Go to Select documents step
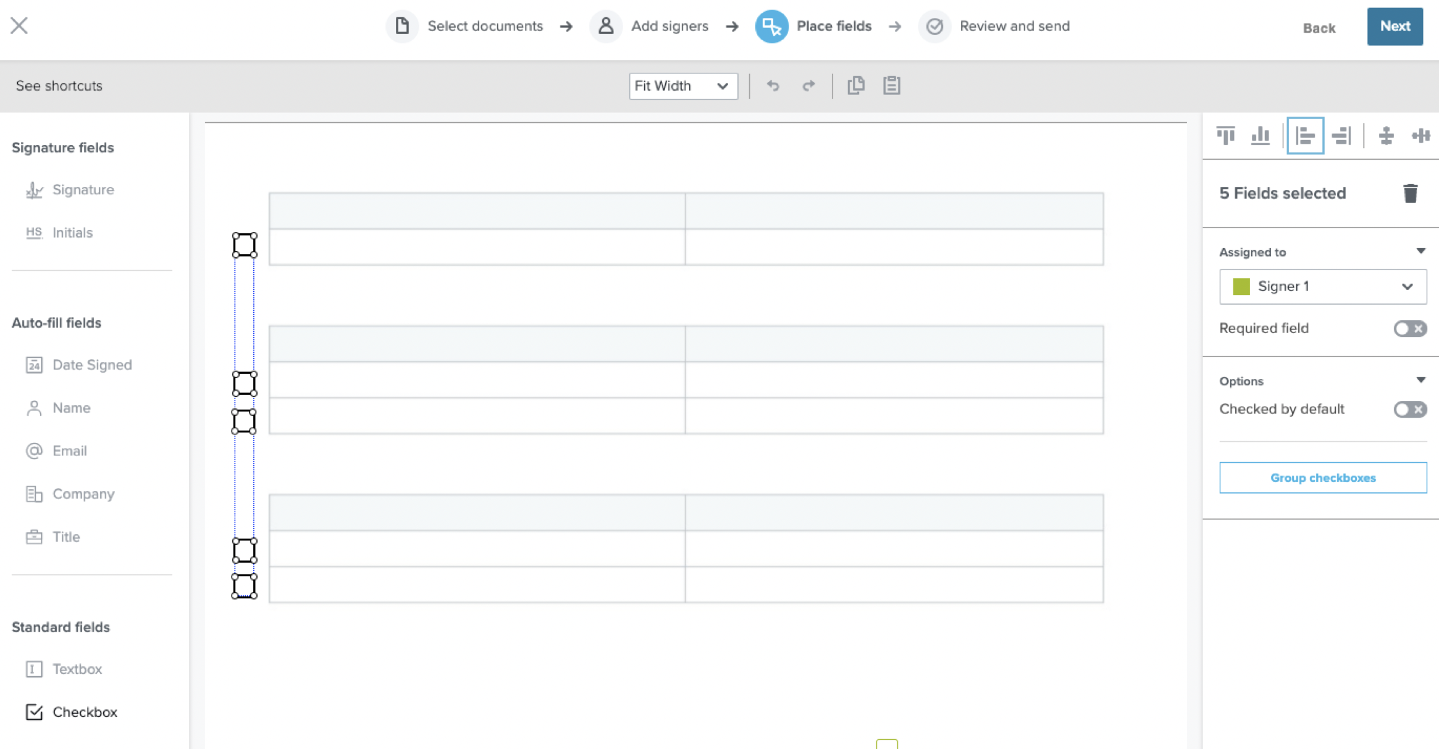 click(485, 26)
